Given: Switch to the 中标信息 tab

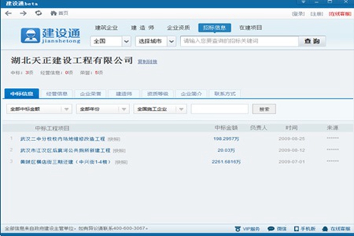Looking at the screenshot, I should click(x=22, y=94).
